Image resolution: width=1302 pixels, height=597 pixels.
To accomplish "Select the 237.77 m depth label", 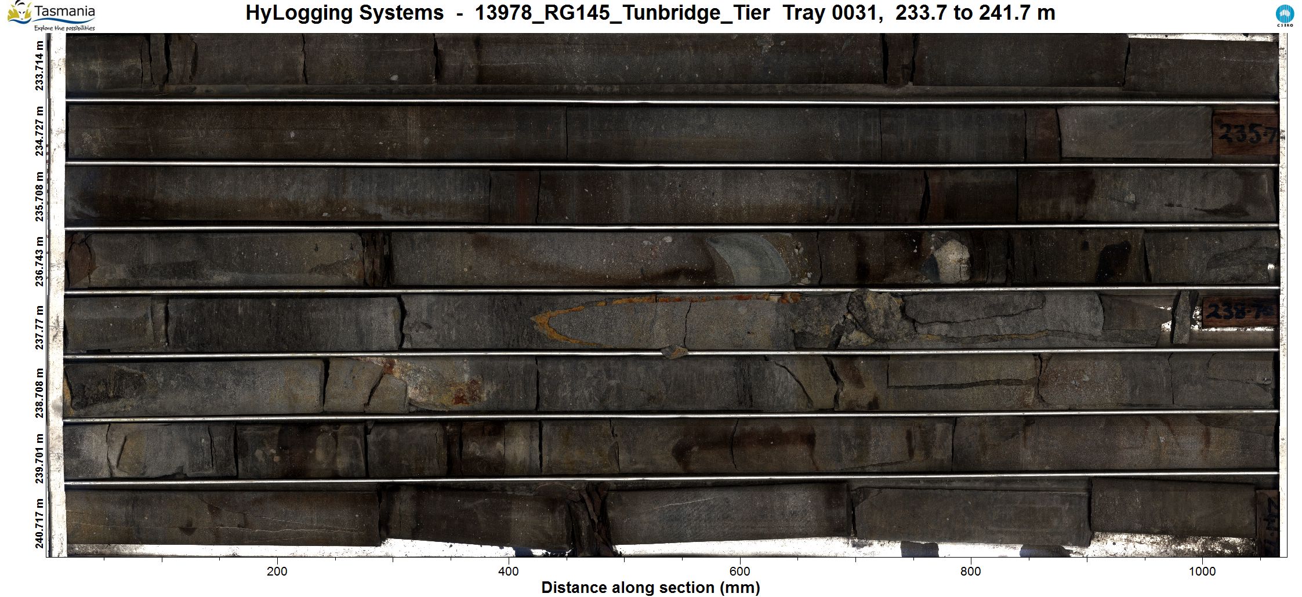I will 39,327.
